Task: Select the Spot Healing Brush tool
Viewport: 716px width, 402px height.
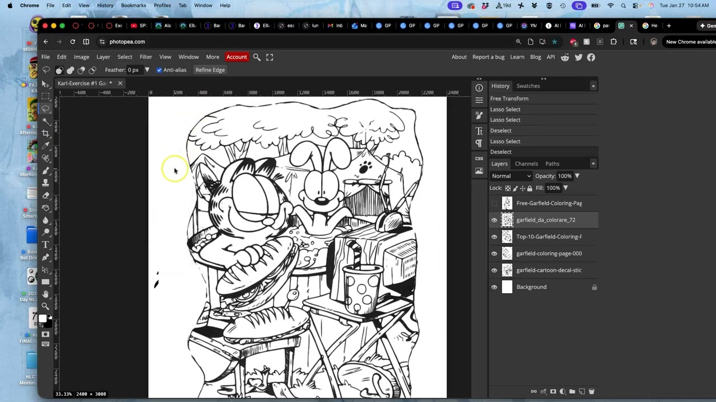Action: point(46,158)
